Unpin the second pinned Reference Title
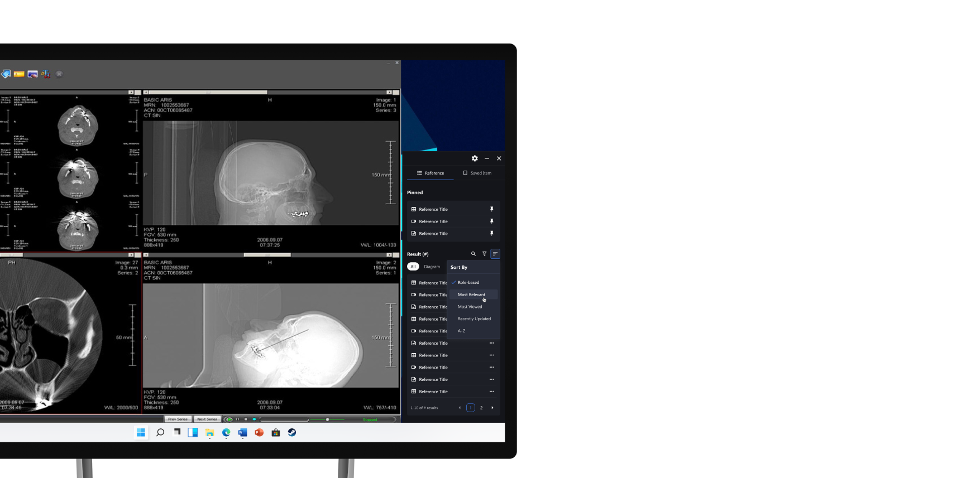The height and width of the screenshot is (478, 976). pos(491,221)
